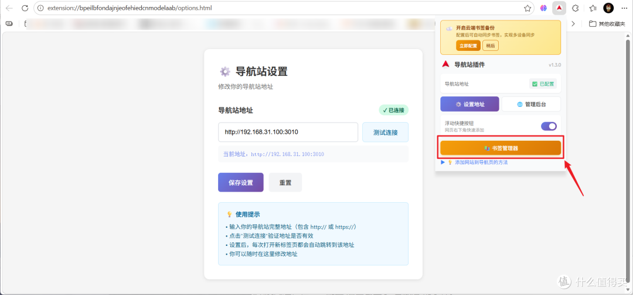Bookmark this page with the star icon
633x295 pixels.
pos(527,8)
